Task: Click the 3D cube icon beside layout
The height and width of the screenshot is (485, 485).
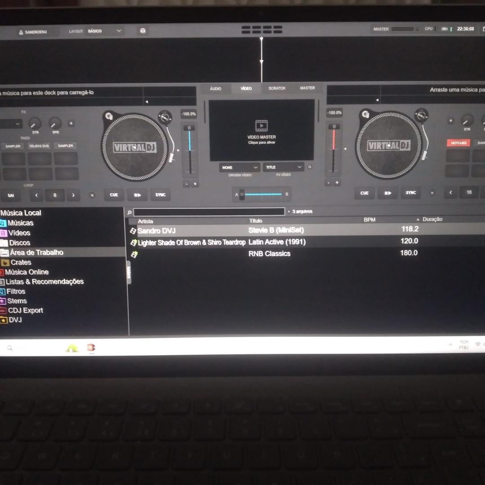Action: (143, 31)
